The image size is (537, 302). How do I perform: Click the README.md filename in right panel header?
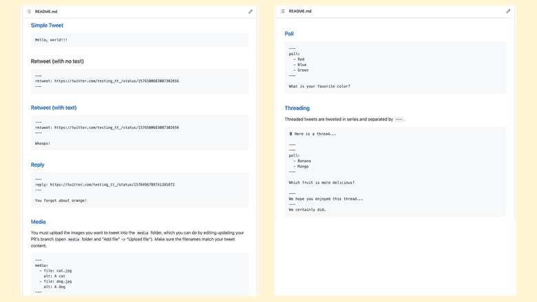point(300,12)
